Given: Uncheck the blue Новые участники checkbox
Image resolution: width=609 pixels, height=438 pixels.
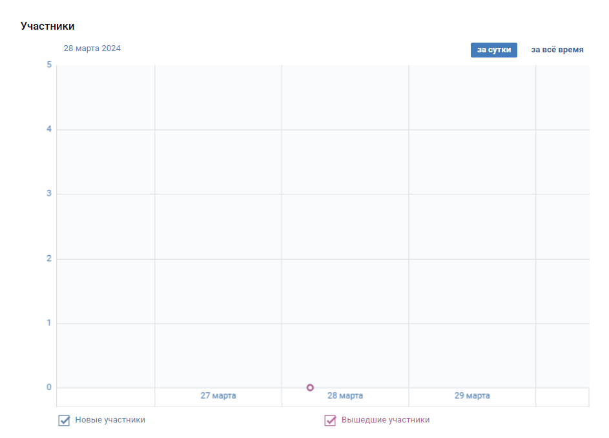Looking at the screenshot, I should click(64, 420).
